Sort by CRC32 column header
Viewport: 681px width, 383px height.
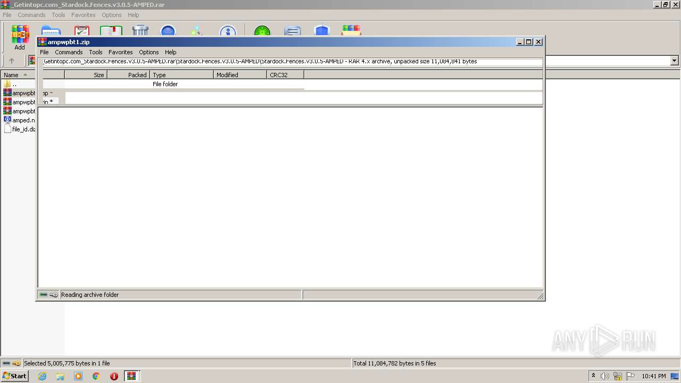click(x=285, y=75)
